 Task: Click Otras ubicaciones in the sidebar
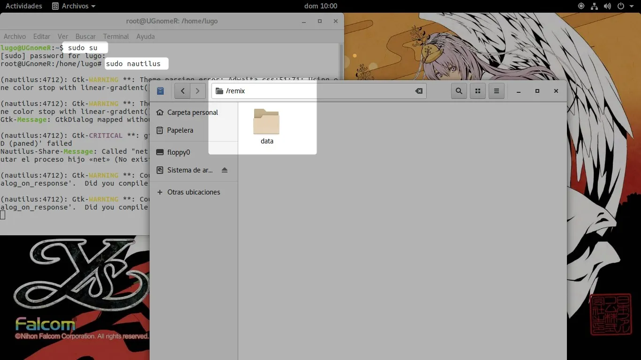coord(194,192)
